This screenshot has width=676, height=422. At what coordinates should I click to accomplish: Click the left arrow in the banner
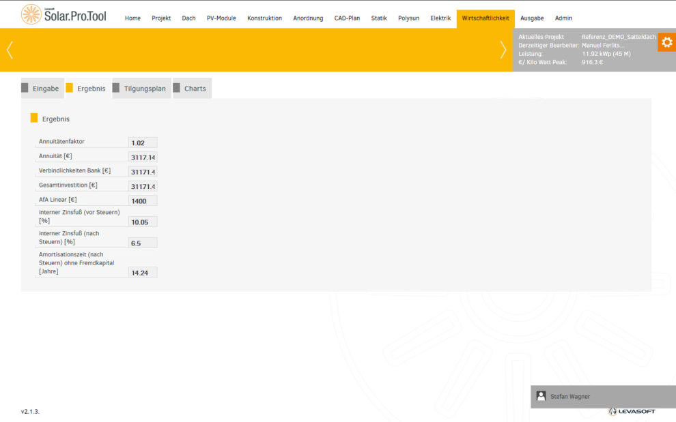coord(10,50)
